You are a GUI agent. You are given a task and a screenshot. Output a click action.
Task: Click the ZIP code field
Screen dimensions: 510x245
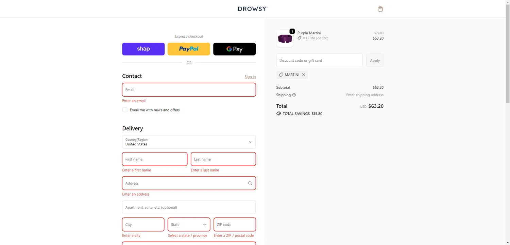pyautogui.click(x=234, y=225)
